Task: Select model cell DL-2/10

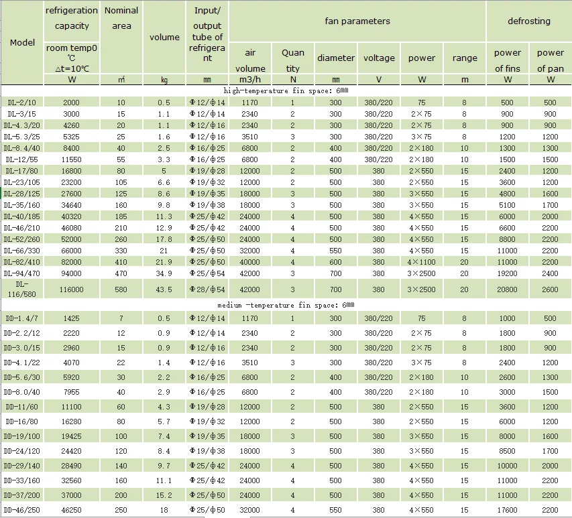Action: [x=22, y=102]
